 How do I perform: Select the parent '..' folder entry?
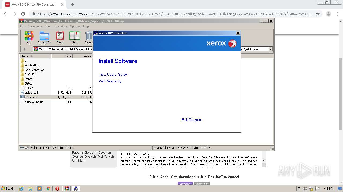coord(26,61)
